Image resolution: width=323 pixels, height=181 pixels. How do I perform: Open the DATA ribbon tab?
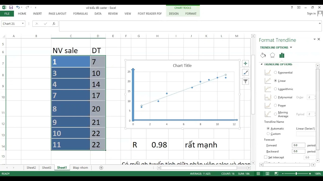[98, 14]
